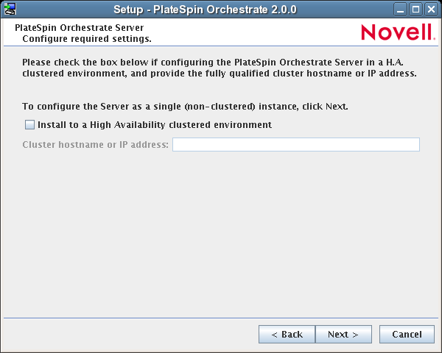
Task: Minimize the Setup window
Action: (x=401, y=9)
